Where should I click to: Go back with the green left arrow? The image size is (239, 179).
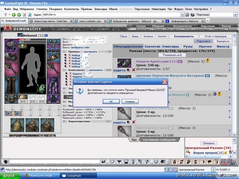(x=14, y=15)
